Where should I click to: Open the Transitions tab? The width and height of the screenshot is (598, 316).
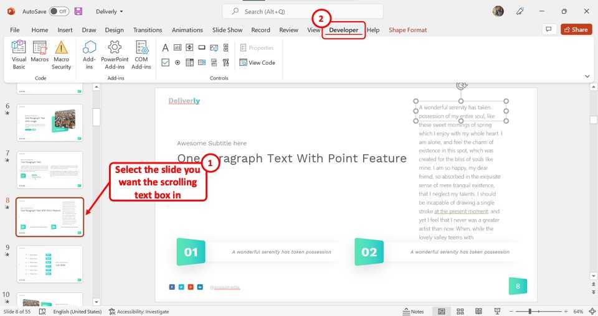pyautogui.click(x=148, y=30)
